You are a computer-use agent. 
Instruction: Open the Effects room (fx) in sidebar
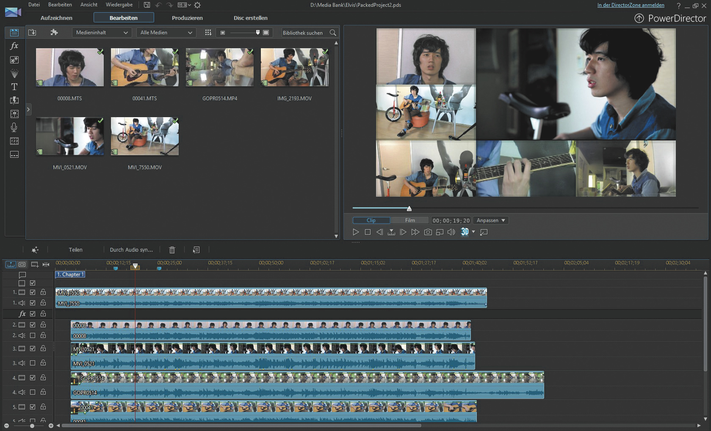[x=14, y=46]
